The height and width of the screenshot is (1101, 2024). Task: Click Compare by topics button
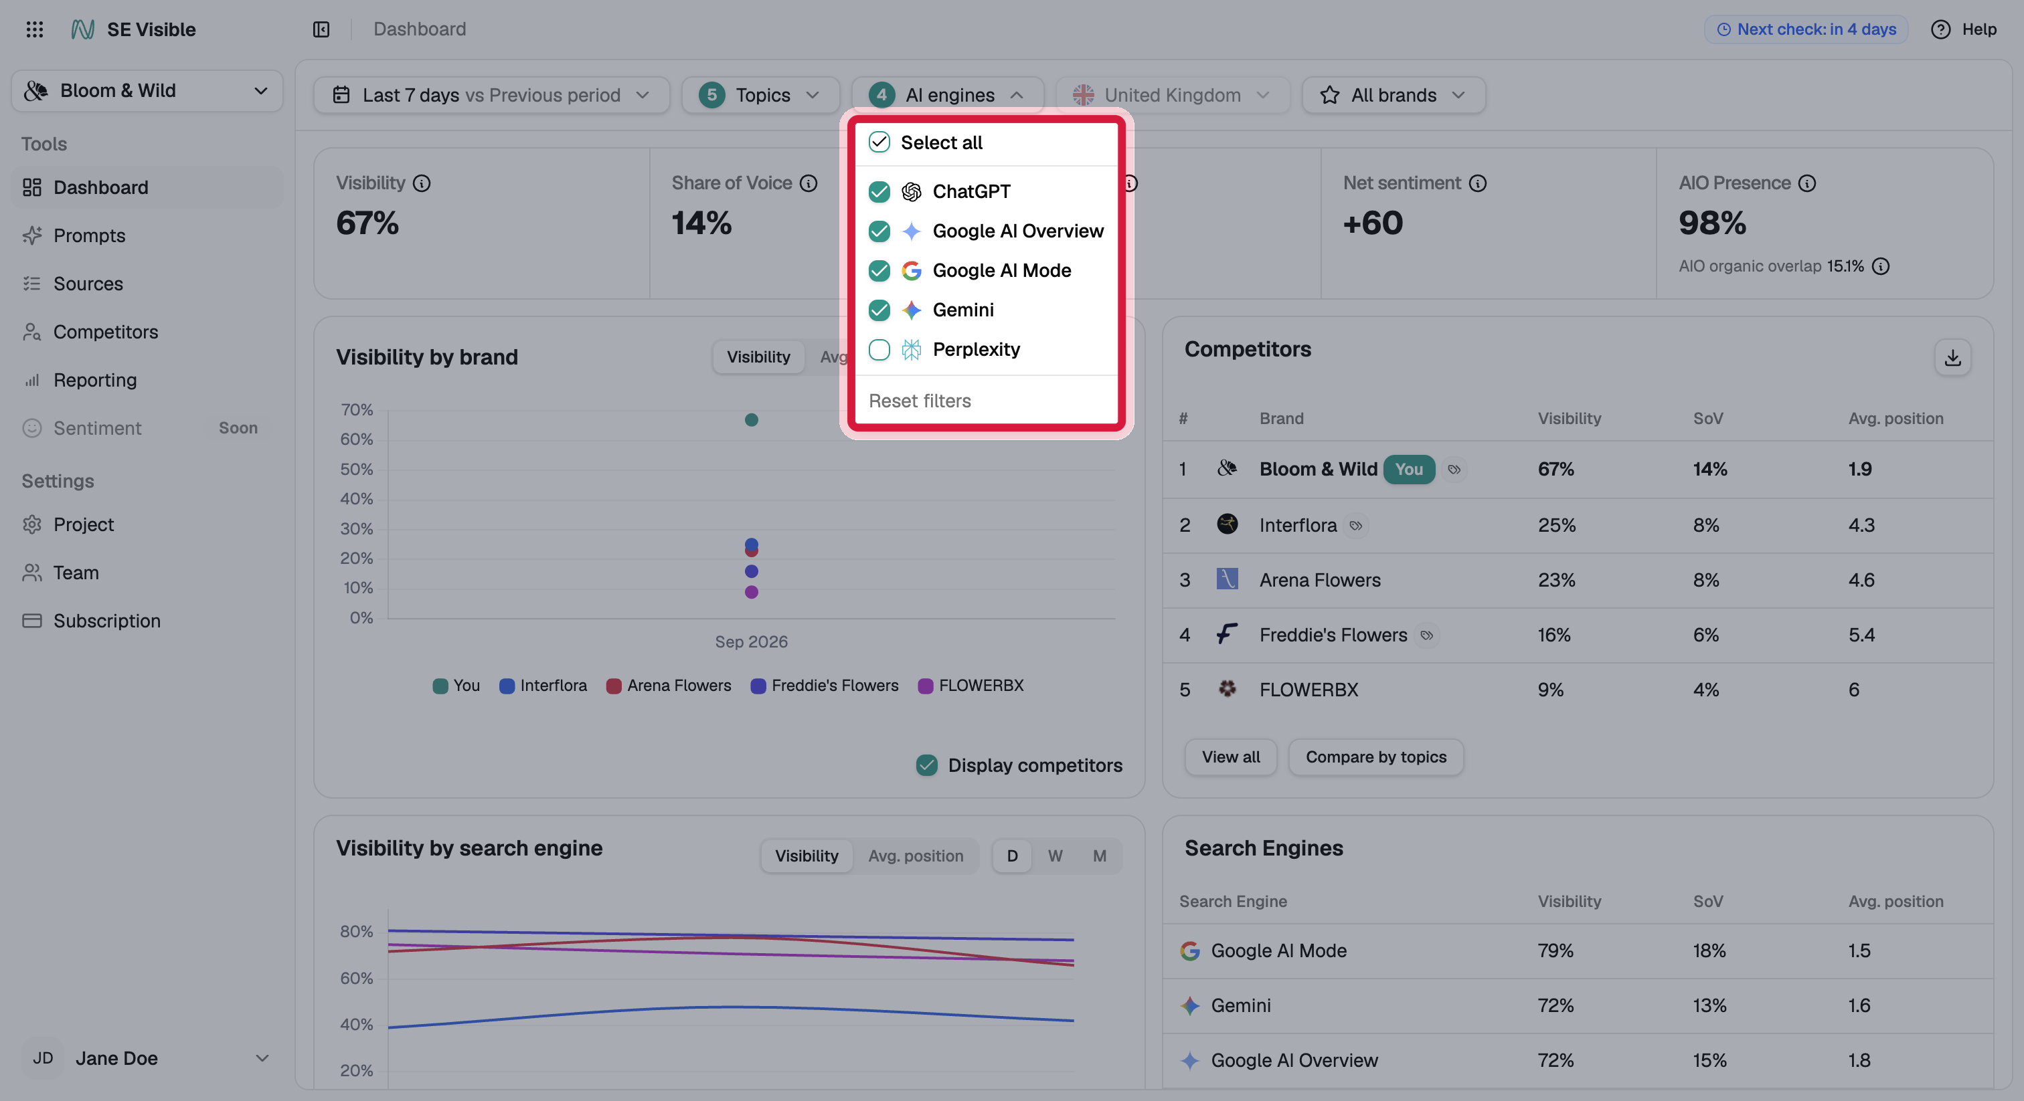tap(1376, 757)
